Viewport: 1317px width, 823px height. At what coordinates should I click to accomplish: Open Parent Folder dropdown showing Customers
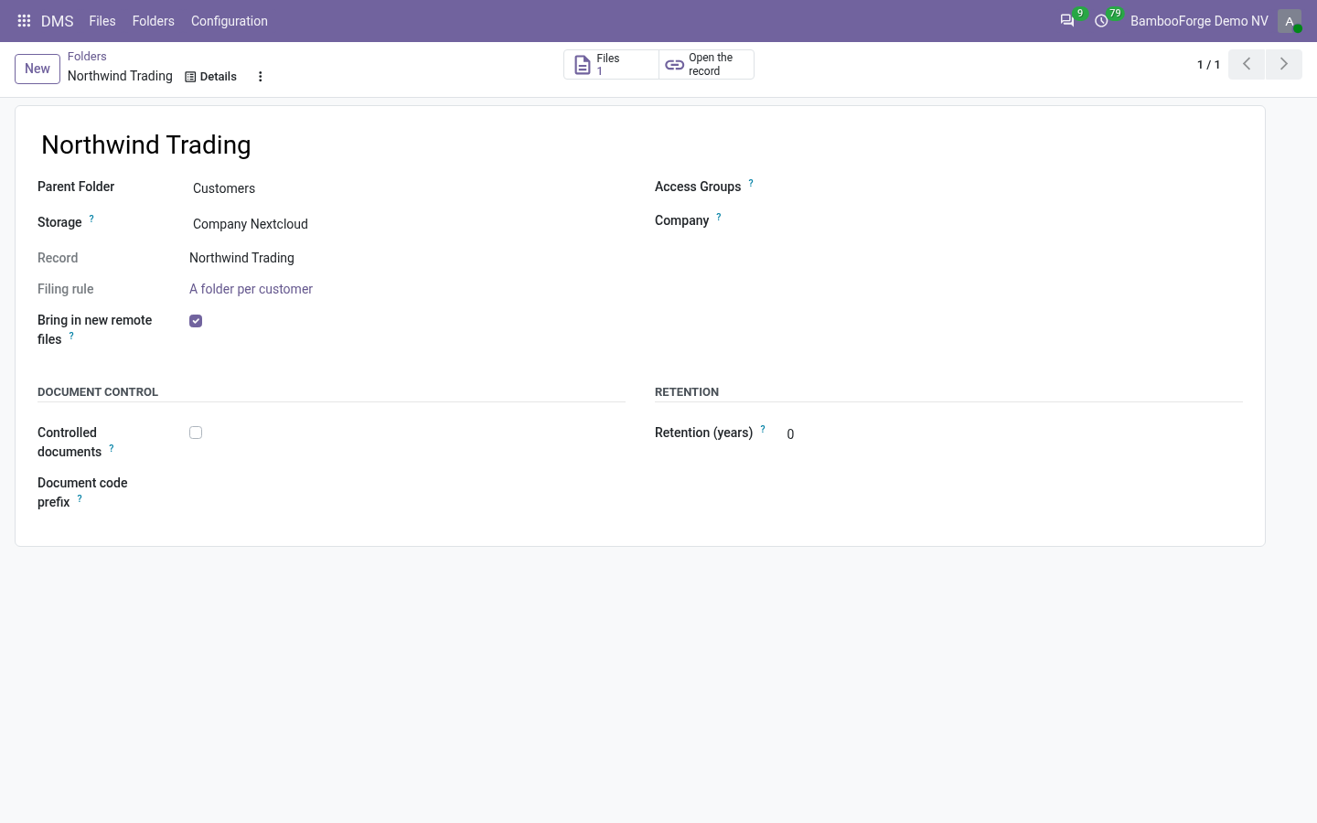[407, 188]
